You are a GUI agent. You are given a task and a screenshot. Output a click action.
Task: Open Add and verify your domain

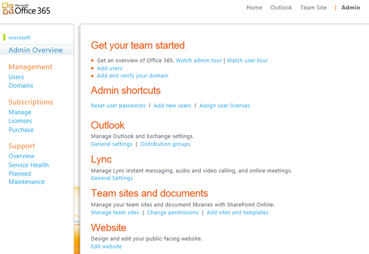point(133,76)
